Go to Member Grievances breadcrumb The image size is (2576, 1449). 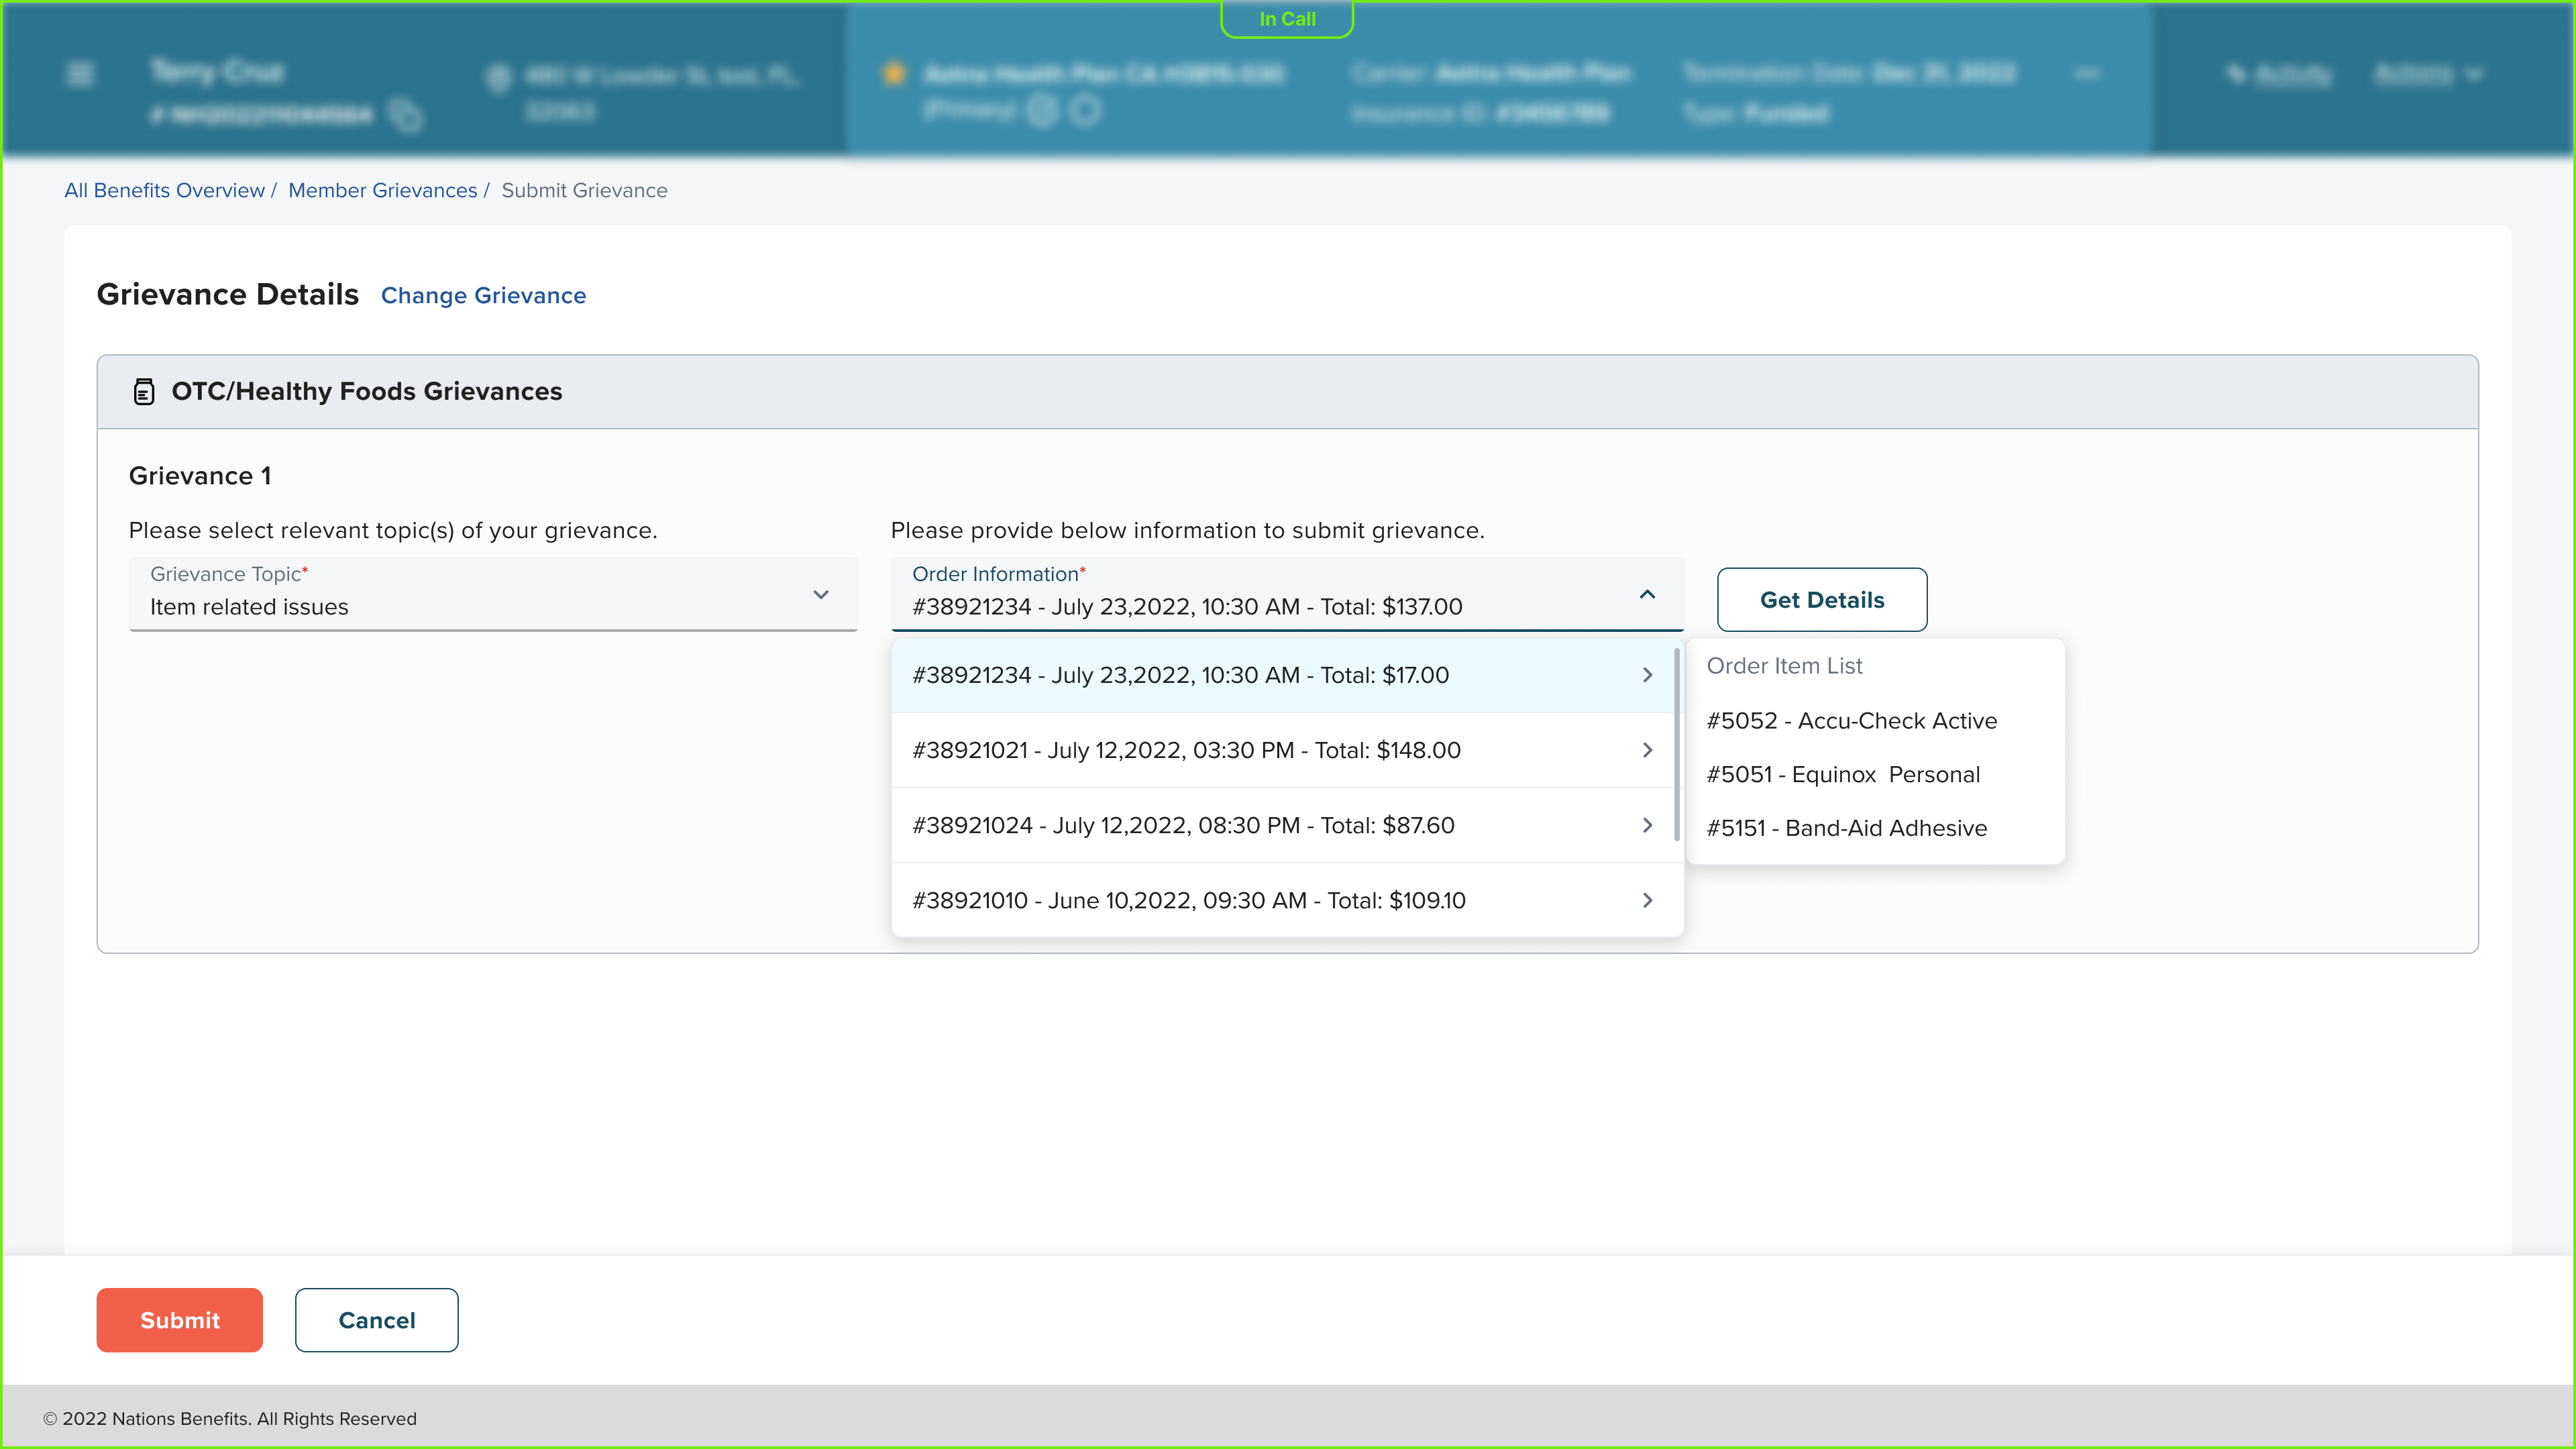click(x=382, y=190)
